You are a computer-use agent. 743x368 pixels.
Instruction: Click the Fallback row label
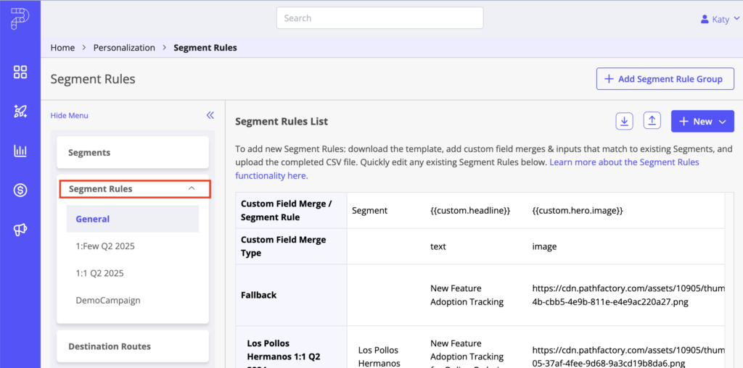pos(259,295)
